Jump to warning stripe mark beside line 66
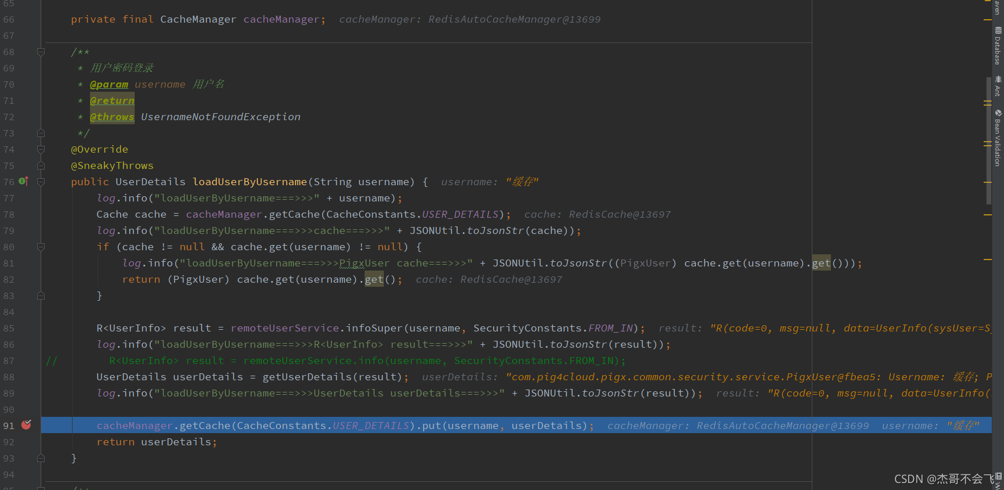This screenshot has height=490, width=1004. pyautogui.click(x=987, y=20)
